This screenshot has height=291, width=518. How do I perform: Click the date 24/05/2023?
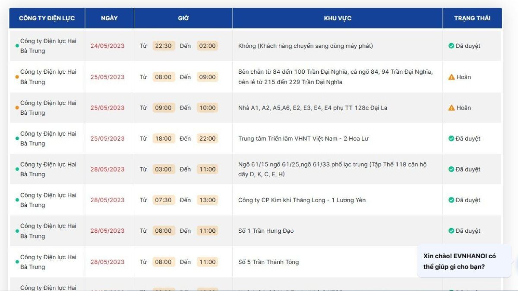coord(107,46)
